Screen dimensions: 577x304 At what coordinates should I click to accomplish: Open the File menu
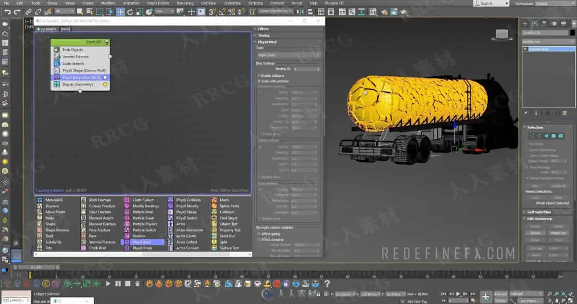point(6,3)
